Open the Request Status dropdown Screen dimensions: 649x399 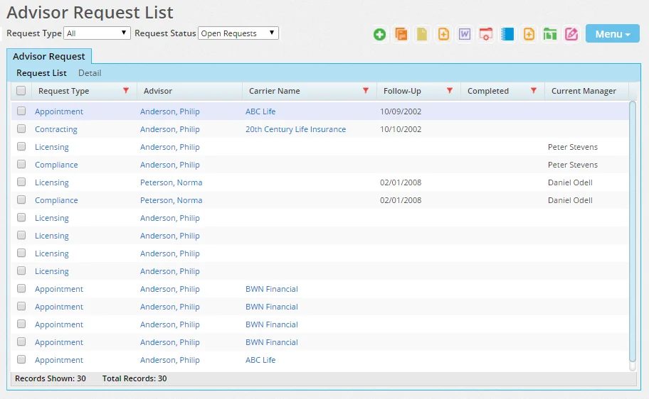point(238,33)
